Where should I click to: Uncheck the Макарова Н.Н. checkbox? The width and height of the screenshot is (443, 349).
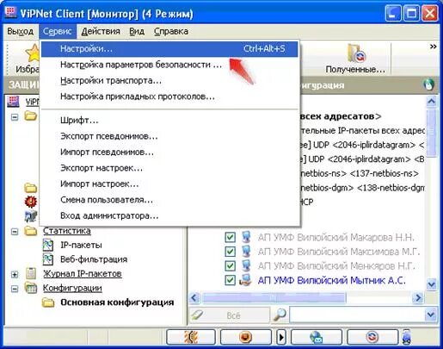[x=230, y=237]
